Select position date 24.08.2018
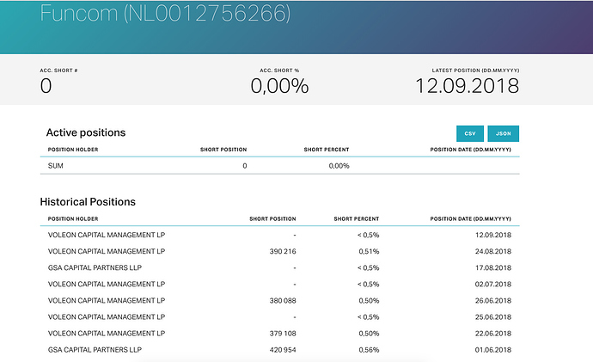The height and width of the screenshot is (362, 593). click(493, 251)
